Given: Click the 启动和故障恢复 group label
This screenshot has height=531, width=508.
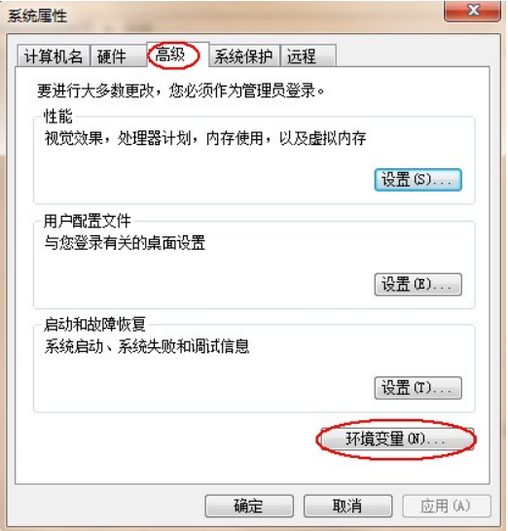Looking at the screenshot, I should pos(94,325).
